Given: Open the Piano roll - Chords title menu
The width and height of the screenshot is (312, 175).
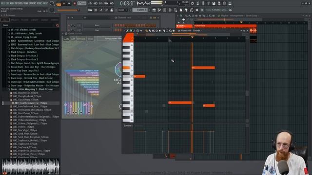Looking at the screenshot, I should (x=191, y=31).
